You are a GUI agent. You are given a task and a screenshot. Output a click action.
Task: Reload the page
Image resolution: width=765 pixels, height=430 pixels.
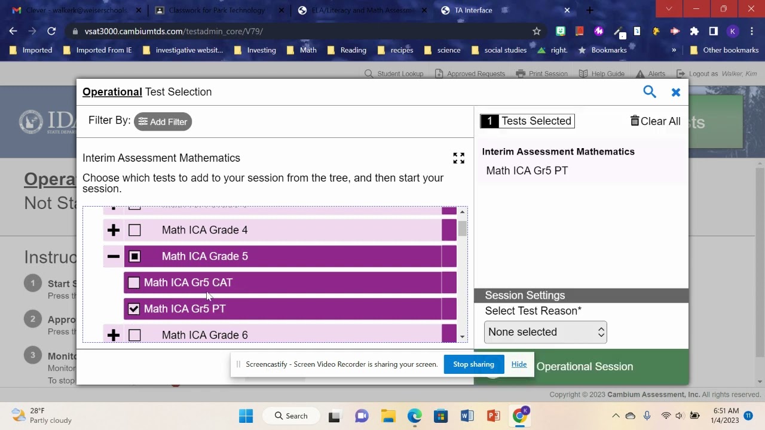[51, 31]
